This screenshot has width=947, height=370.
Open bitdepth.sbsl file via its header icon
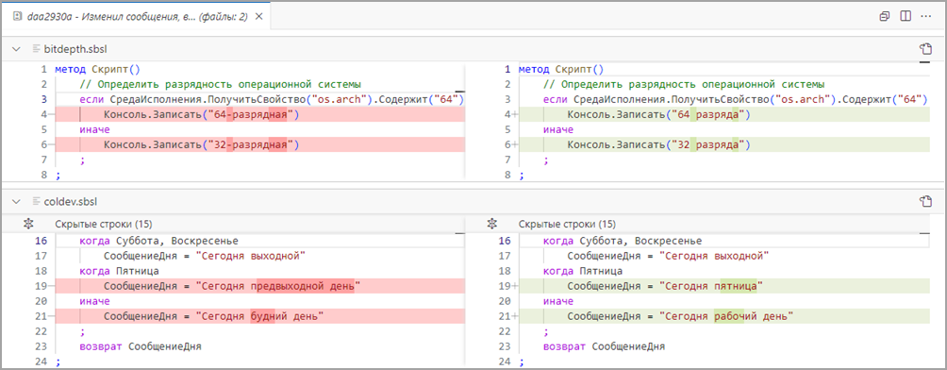click(x=924, y=49)
